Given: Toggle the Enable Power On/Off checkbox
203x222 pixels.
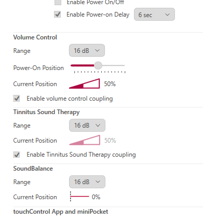Looking at the screenshot, I should (58, 2).
